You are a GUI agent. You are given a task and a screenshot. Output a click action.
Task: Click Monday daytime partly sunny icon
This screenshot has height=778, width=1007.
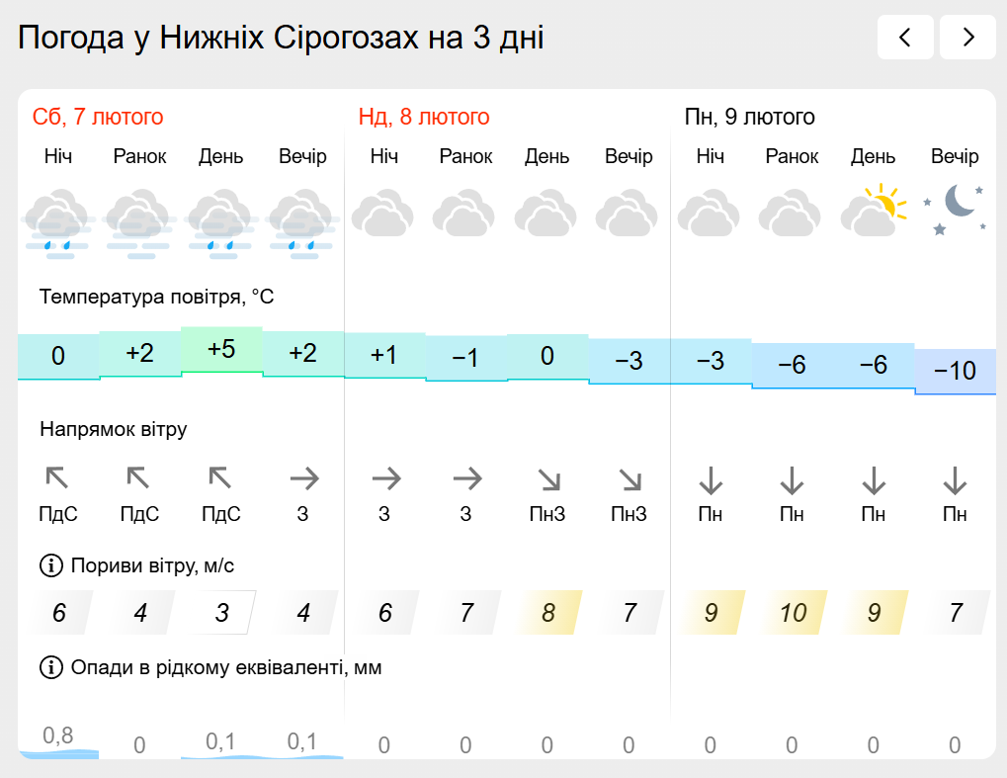click(873, 211)
